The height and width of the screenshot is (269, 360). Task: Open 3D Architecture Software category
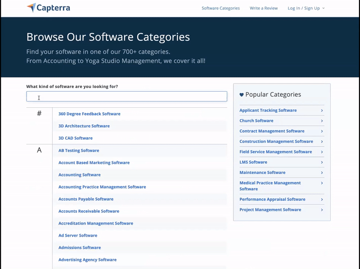[84, 126]
